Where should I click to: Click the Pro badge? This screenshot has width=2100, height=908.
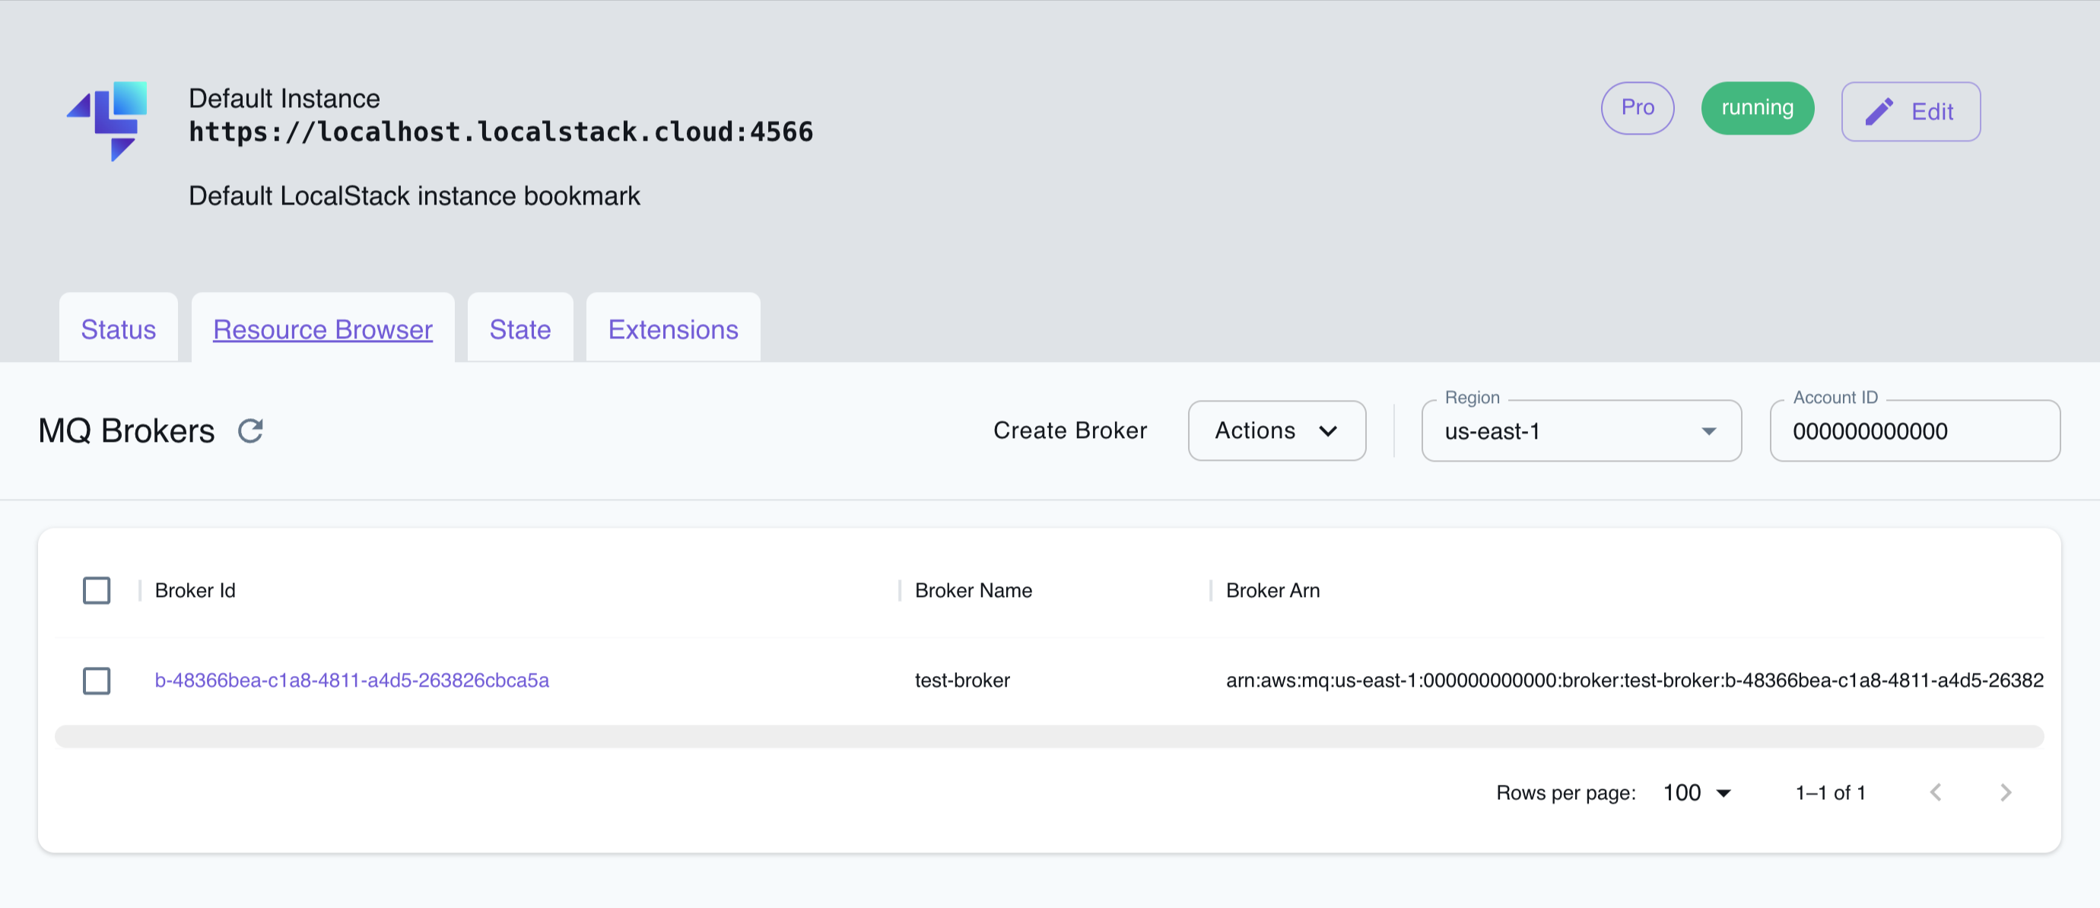1638,106
